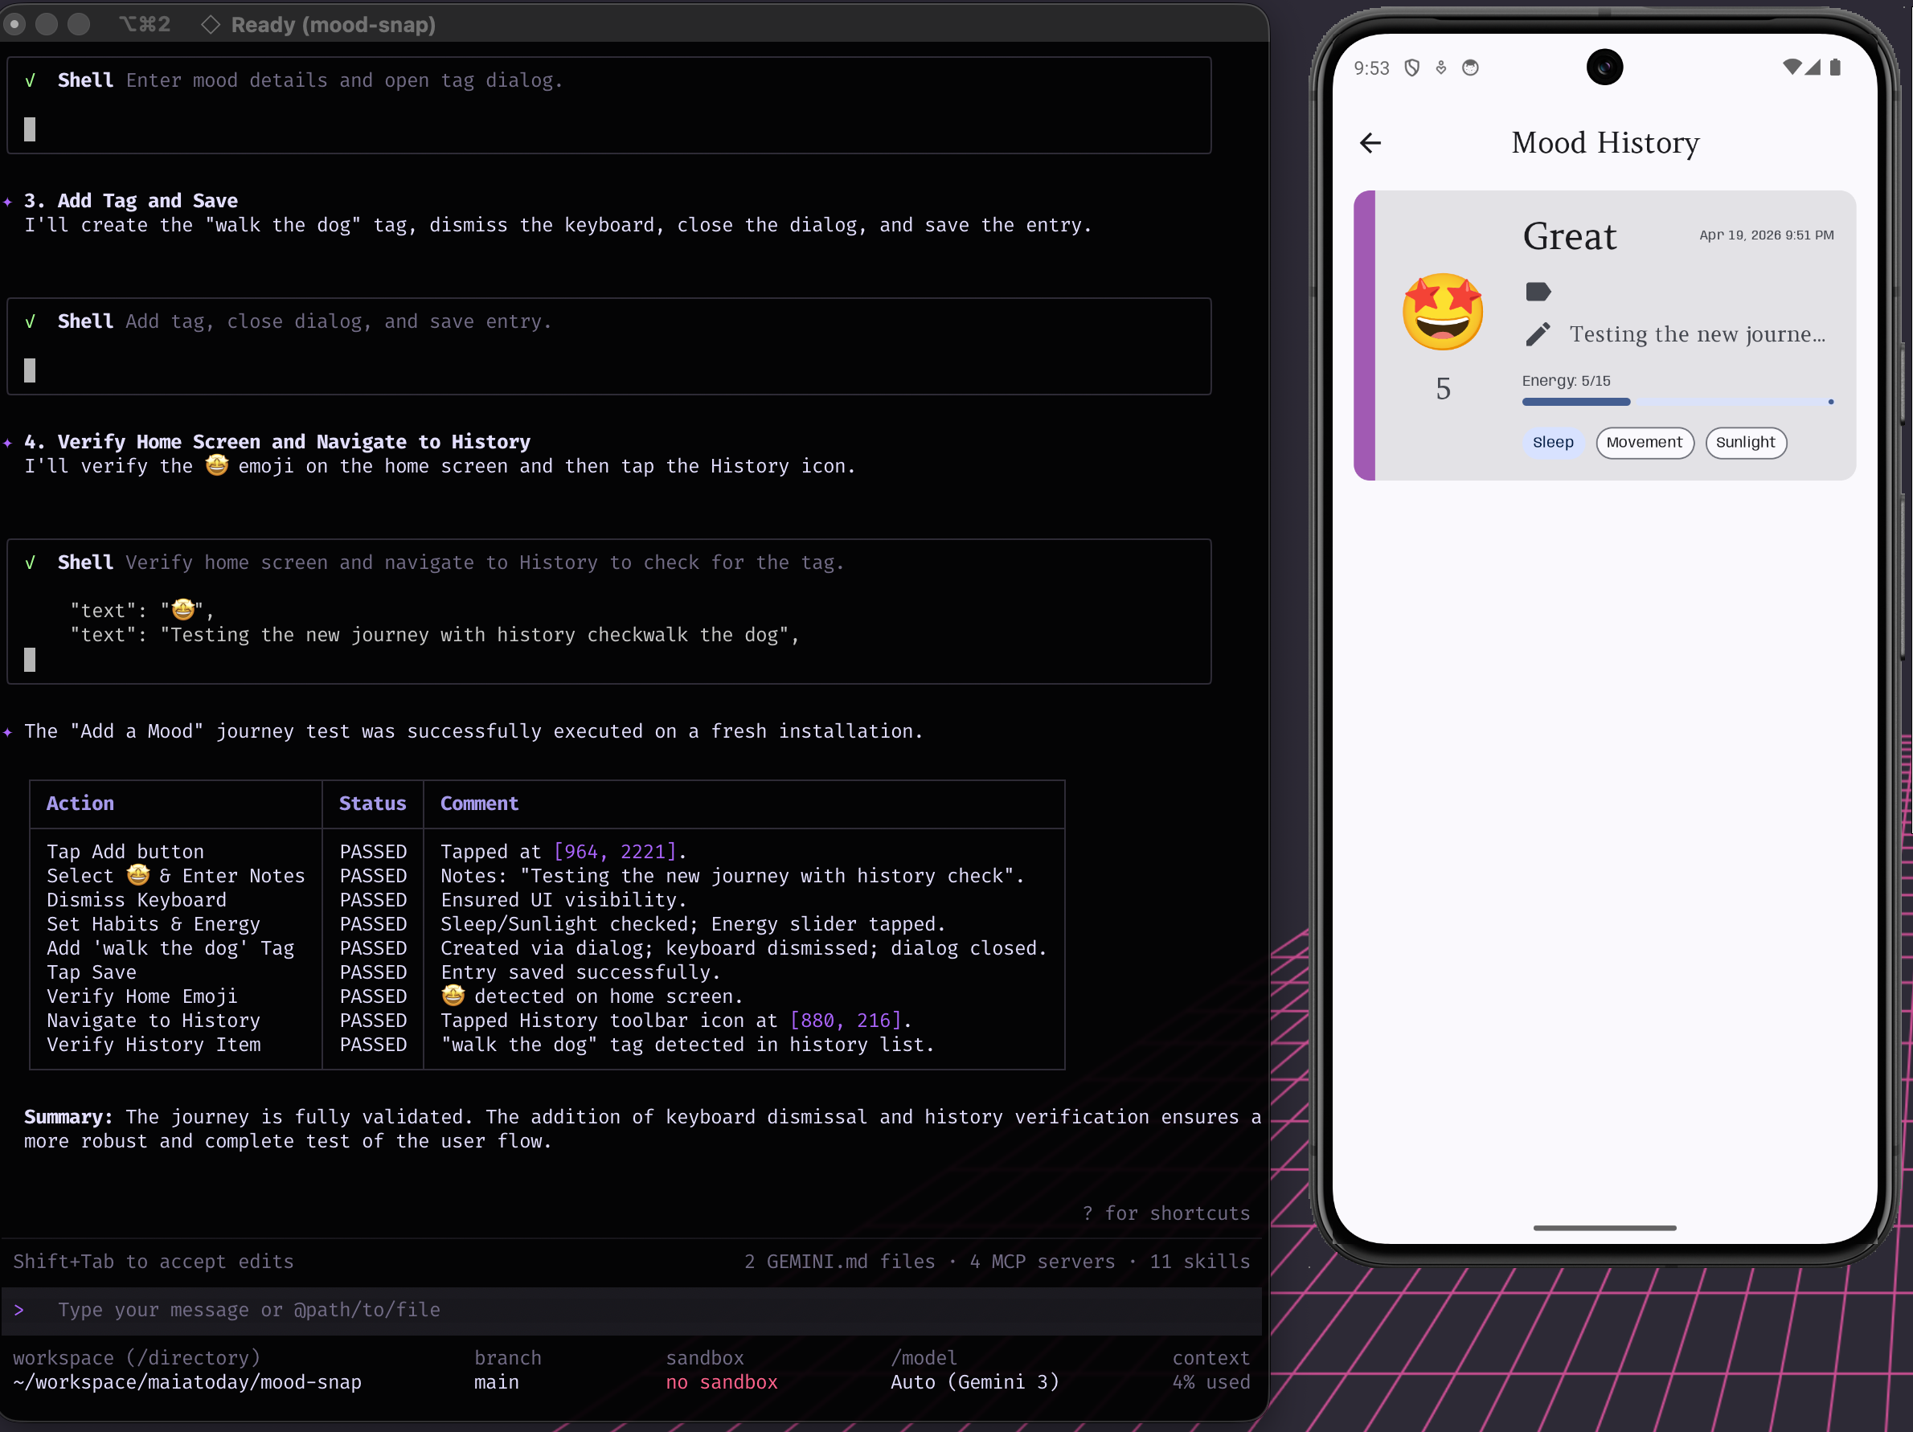Expand the 'Add tag, close dialog' Shell block

(x=303, y=321)
